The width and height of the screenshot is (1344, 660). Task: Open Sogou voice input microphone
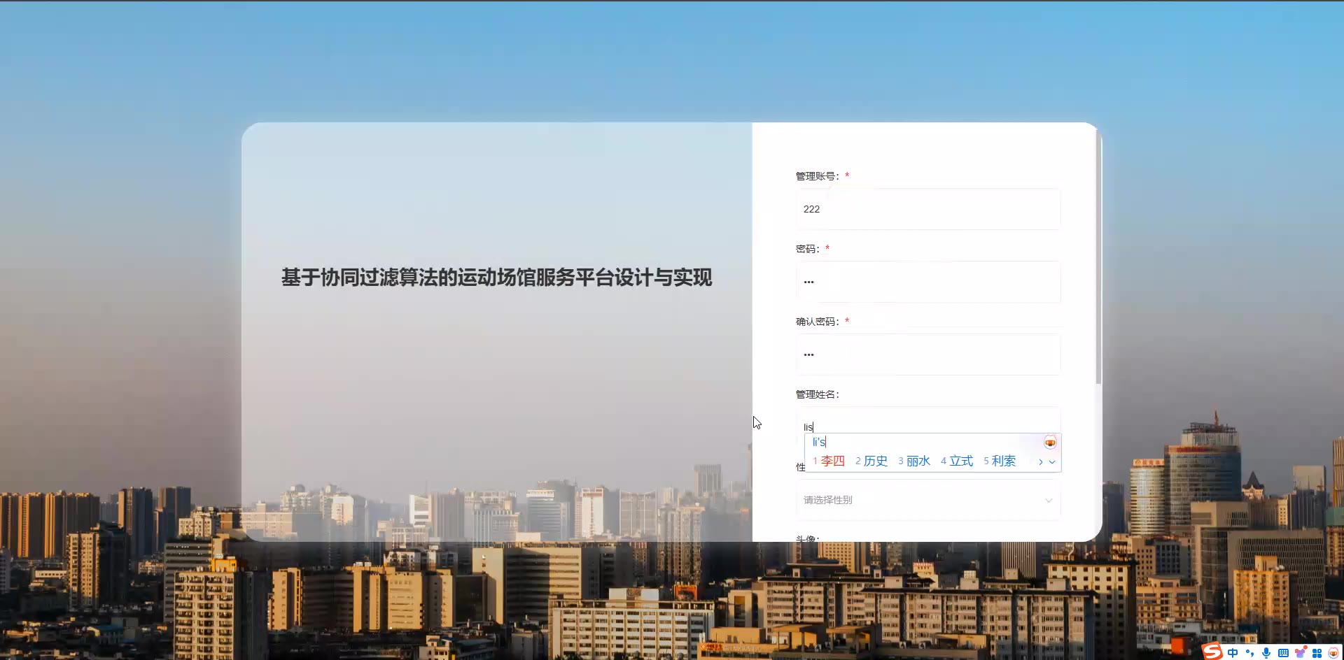(1266, 653)
